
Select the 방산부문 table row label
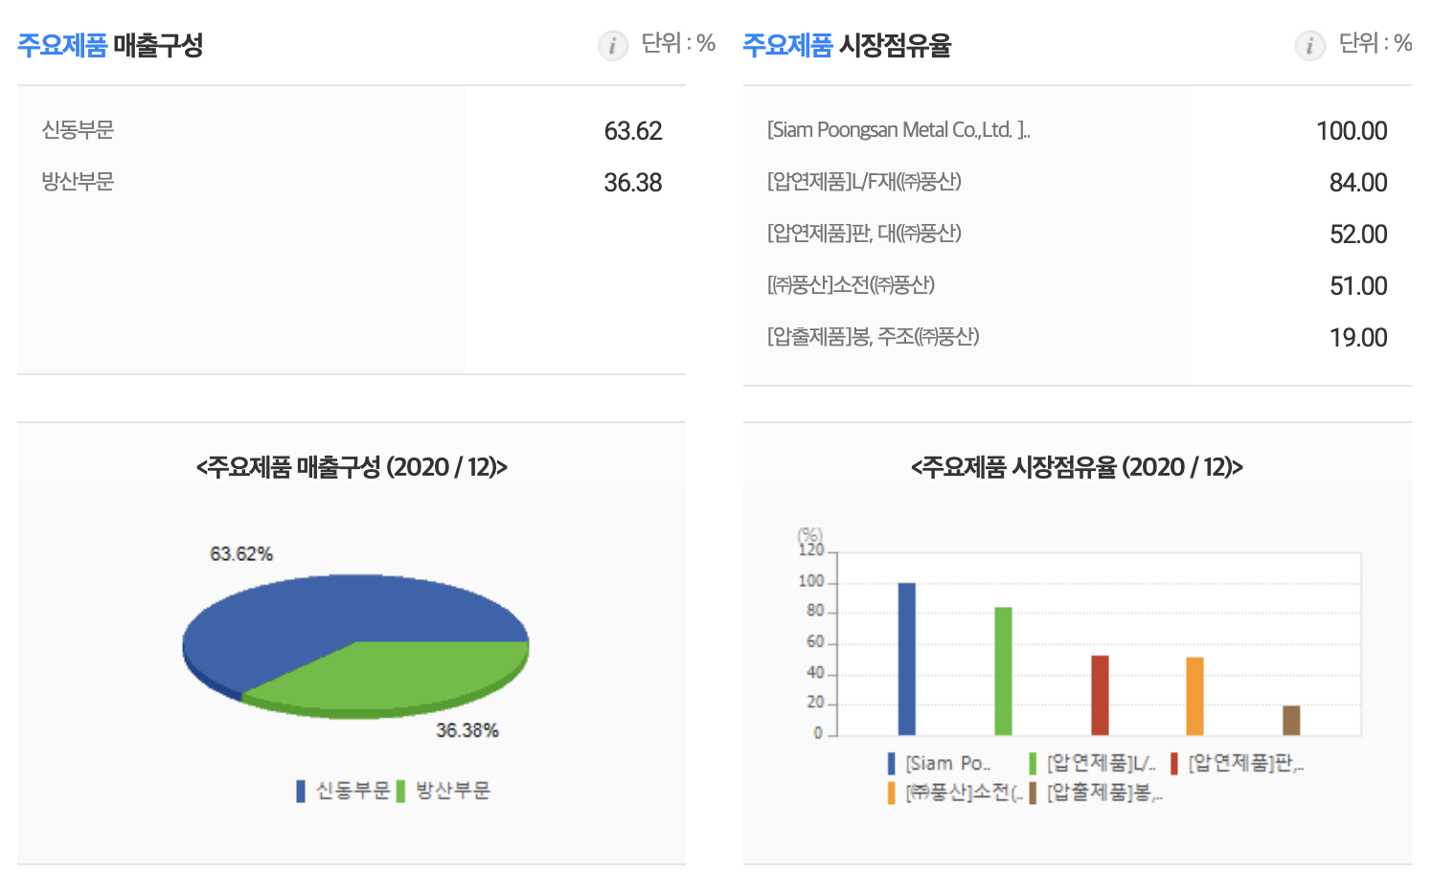point(78,182)
